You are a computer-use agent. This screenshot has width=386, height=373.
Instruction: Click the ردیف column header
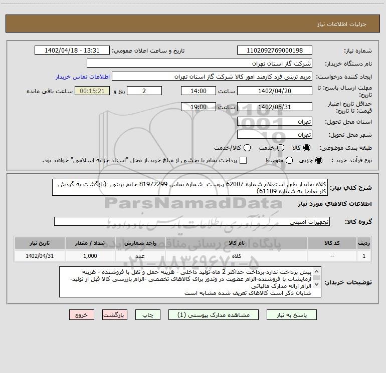pyautogui.click(x=364, y=243)
